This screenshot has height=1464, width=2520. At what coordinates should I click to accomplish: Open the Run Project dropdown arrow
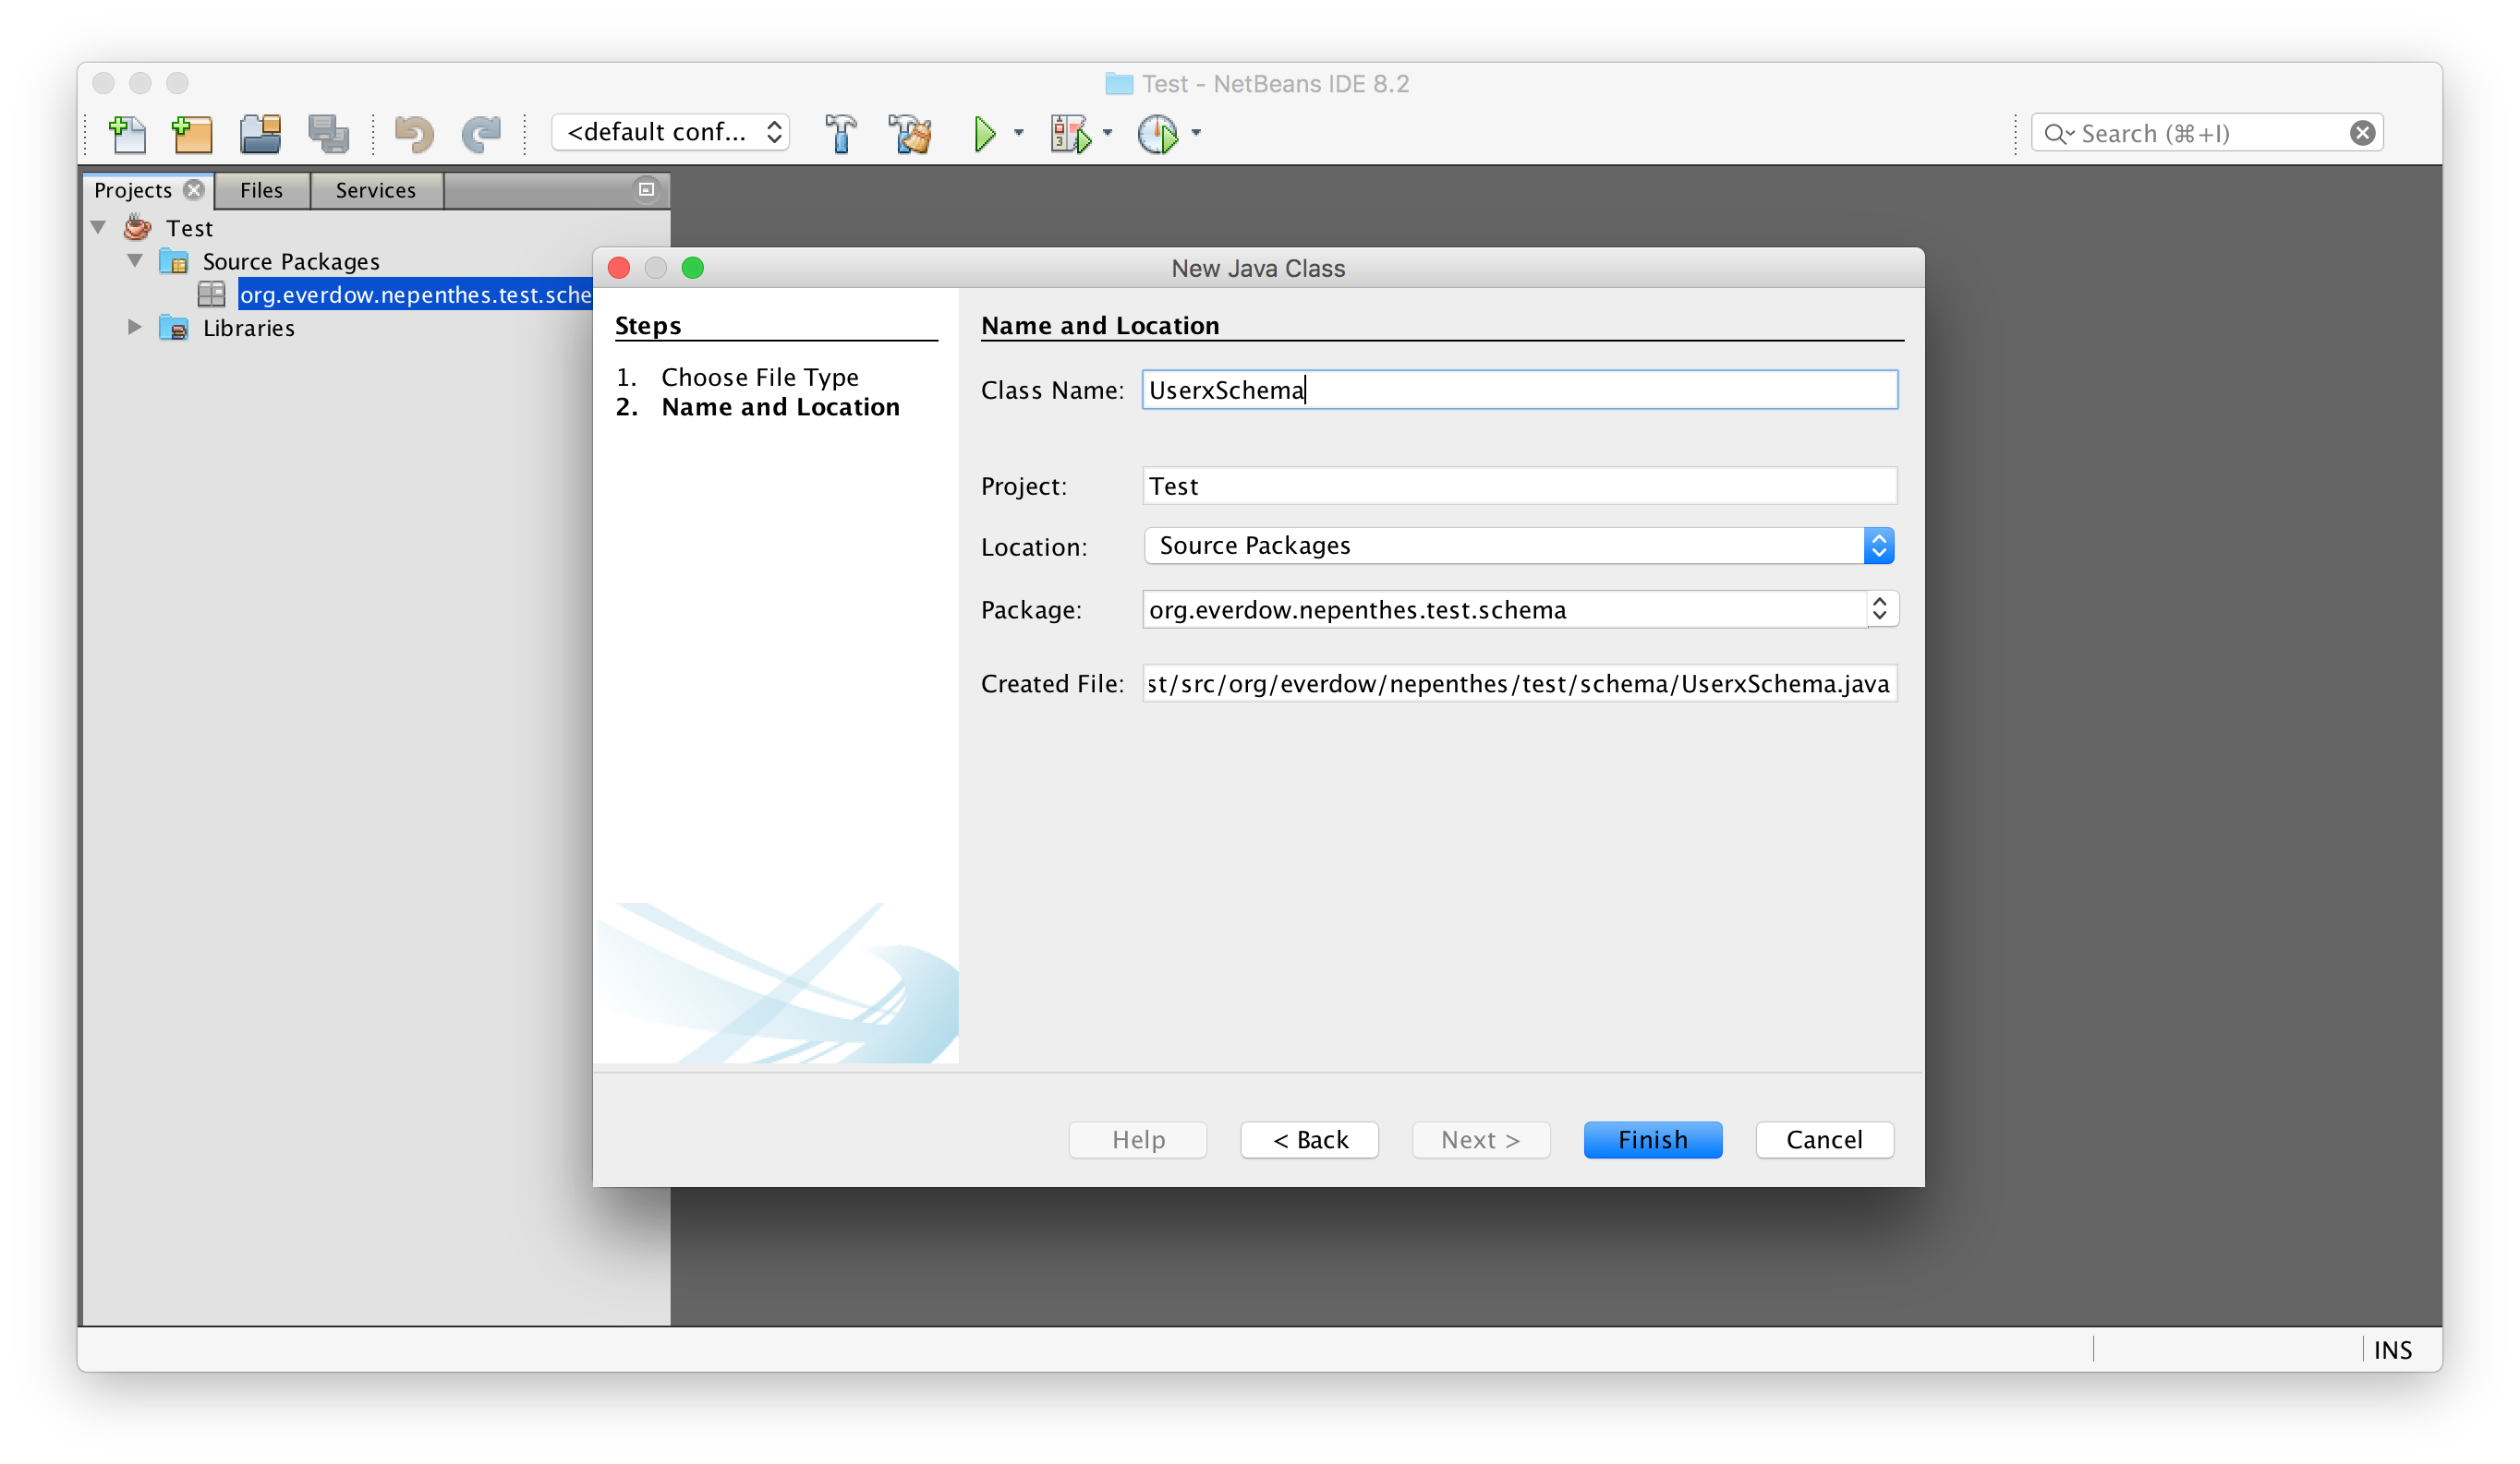(1019, 133)
